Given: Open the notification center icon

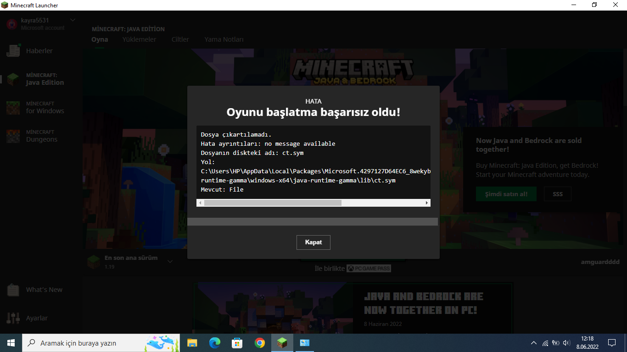Looking at the screenshot, I should [x=611, y=343].
